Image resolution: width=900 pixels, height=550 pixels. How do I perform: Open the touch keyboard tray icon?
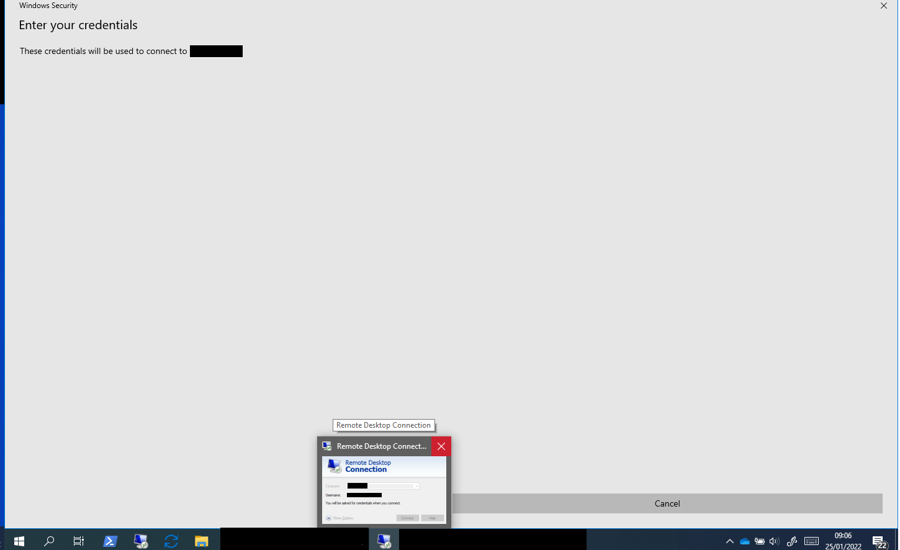click(x=811, y=541)
